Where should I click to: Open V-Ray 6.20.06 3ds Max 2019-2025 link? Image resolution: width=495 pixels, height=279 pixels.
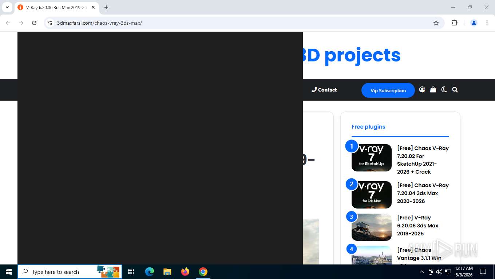[418, 226]
